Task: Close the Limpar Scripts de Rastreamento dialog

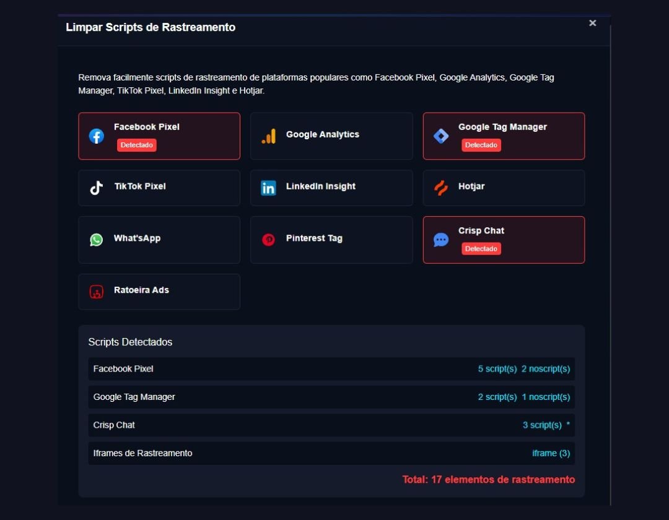Action: click(x=592, y=23)
